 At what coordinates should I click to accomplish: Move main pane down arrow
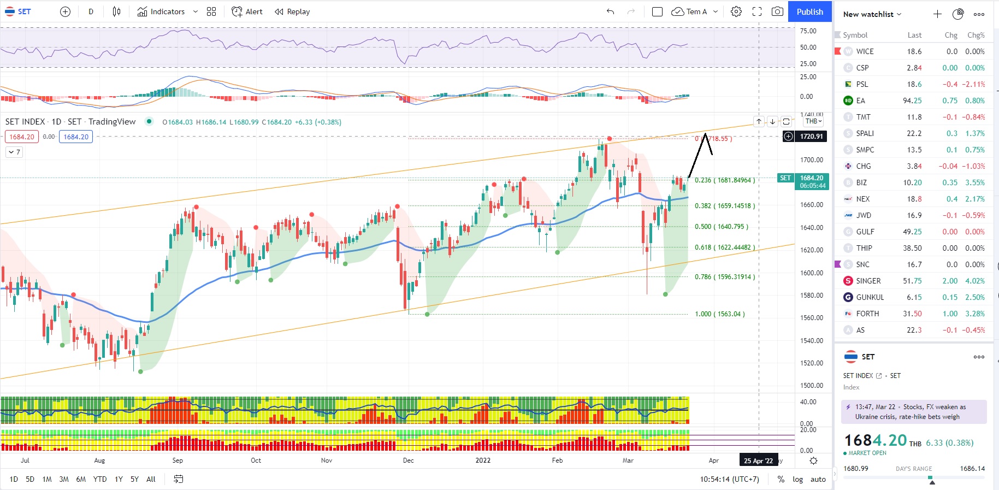[772, 121]
